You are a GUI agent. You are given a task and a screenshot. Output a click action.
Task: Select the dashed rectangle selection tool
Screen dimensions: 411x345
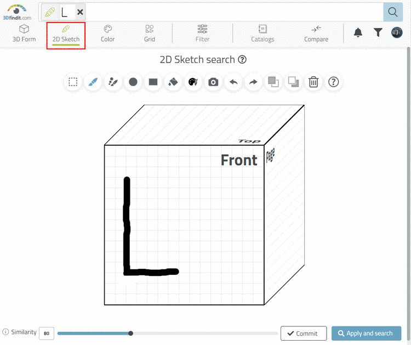[73, 82]
